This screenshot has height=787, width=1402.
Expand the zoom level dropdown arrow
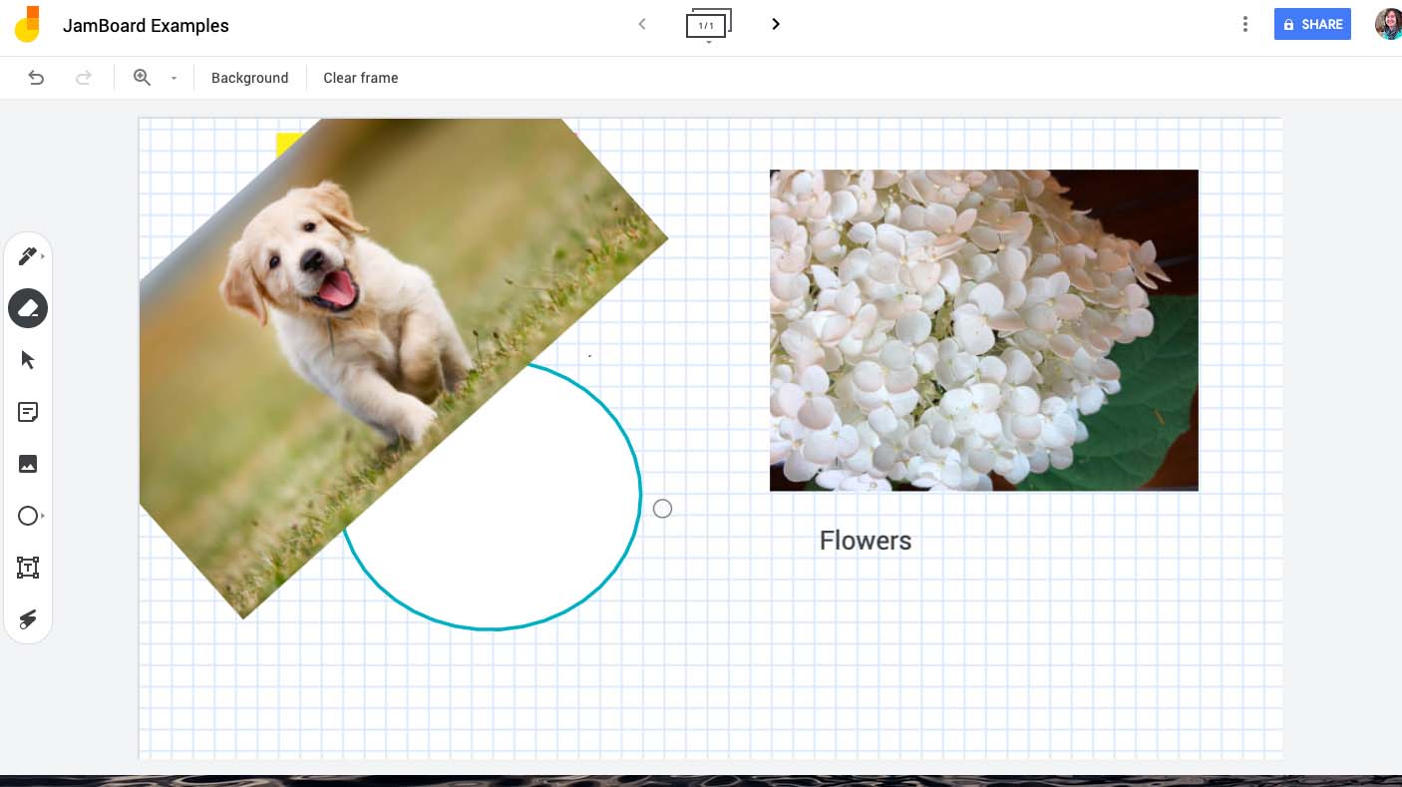tap(174, 78)
